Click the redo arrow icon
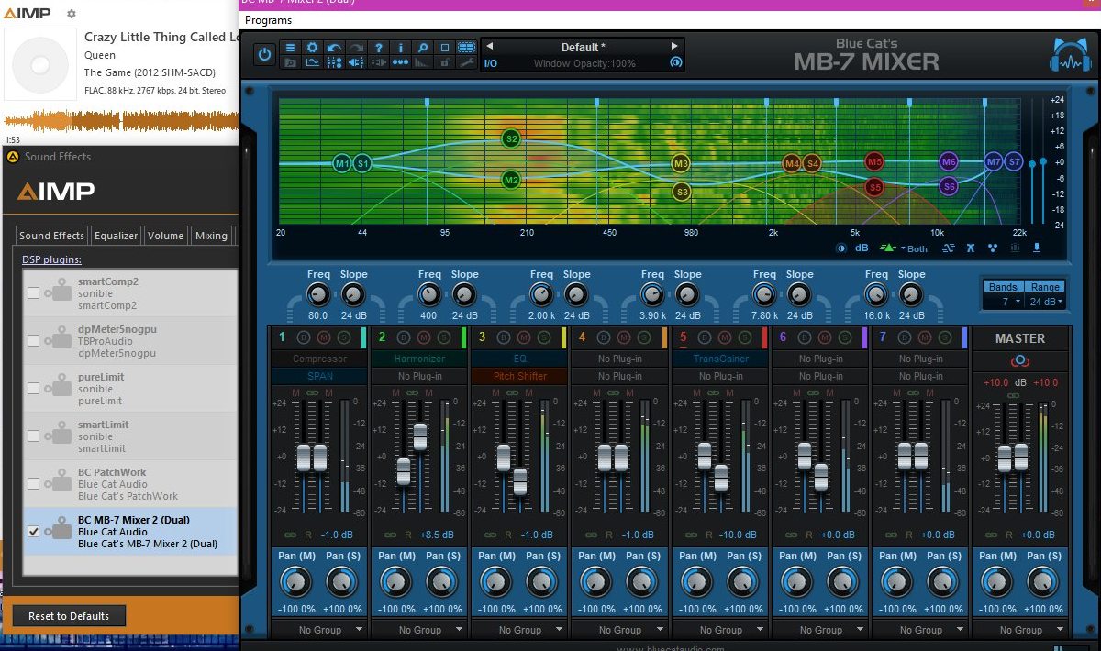Viewport: 1101px width, 651px height. (x=356, y=48)
